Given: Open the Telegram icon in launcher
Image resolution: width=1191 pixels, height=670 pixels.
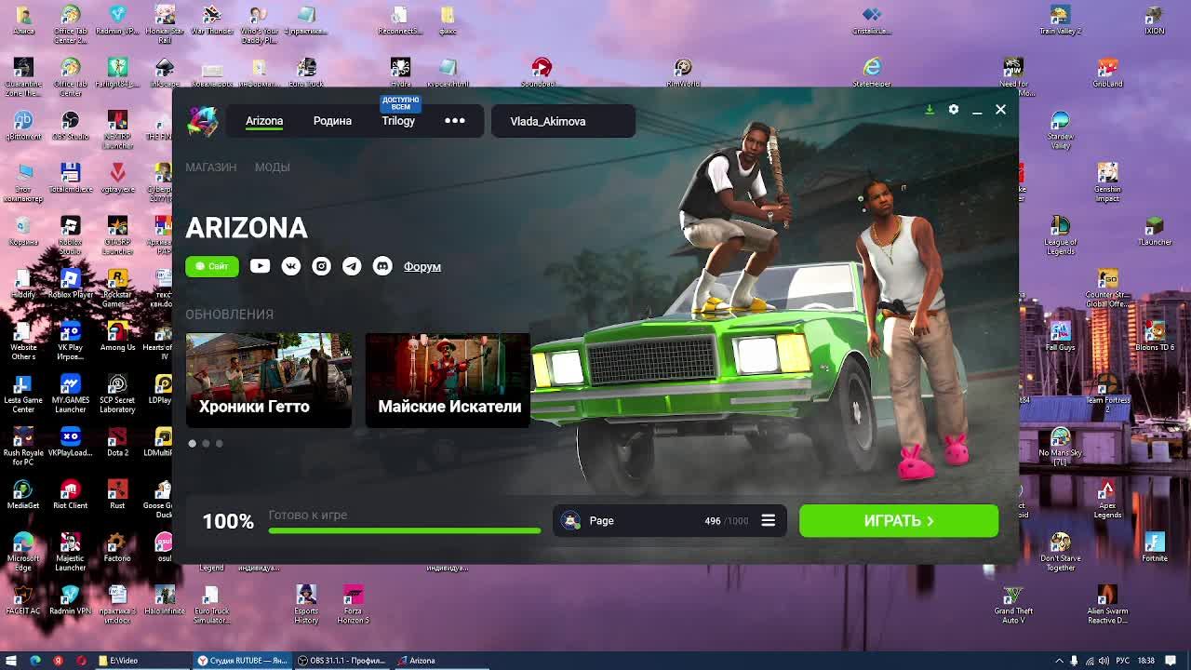Looking at the screenshot, I should click(x=352, y=266).
